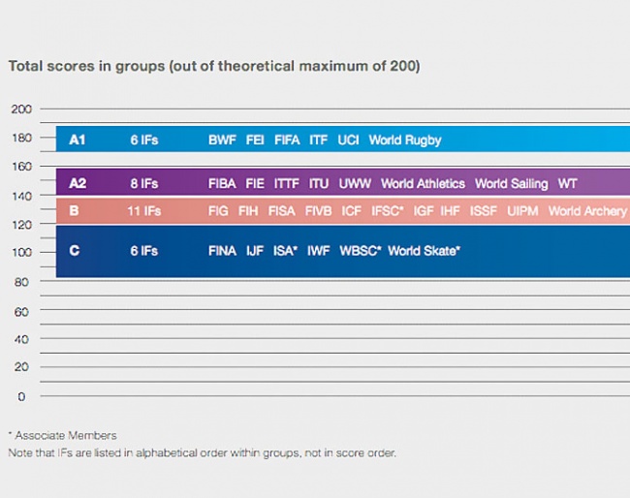The height and width of the screenshot is (498, 630).
Task: Click the alphabetical order note text
Action: [202, 452]
